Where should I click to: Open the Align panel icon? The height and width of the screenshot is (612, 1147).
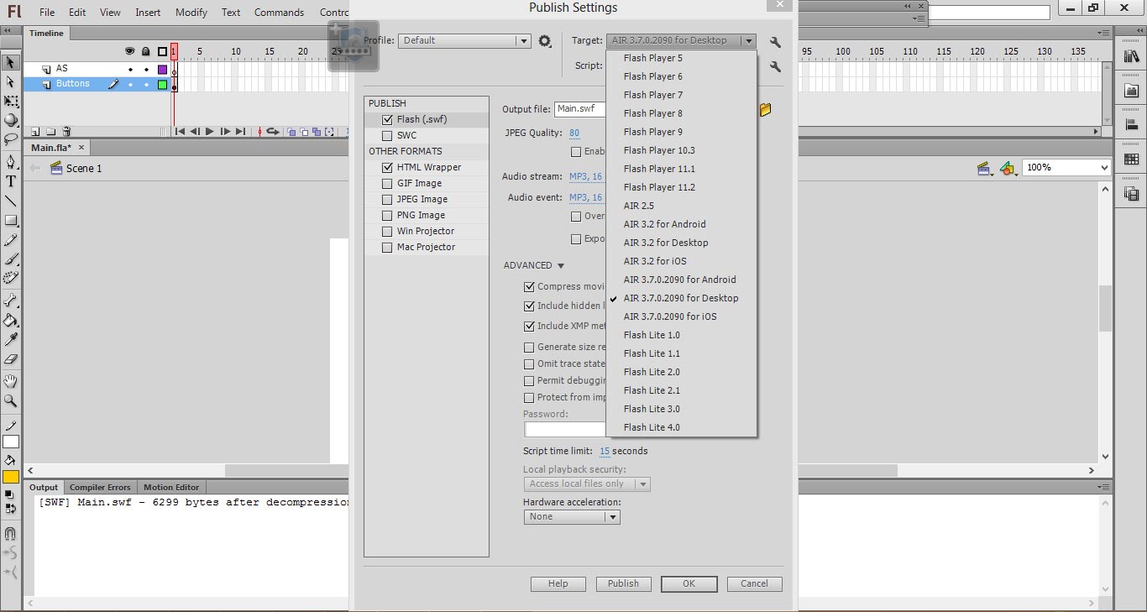[x=1131, y=124]
